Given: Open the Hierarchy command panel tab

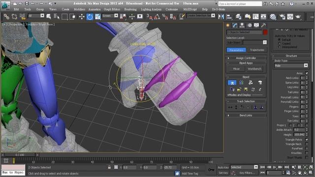Looking at the screenshot, I should (x=242, y=25).
